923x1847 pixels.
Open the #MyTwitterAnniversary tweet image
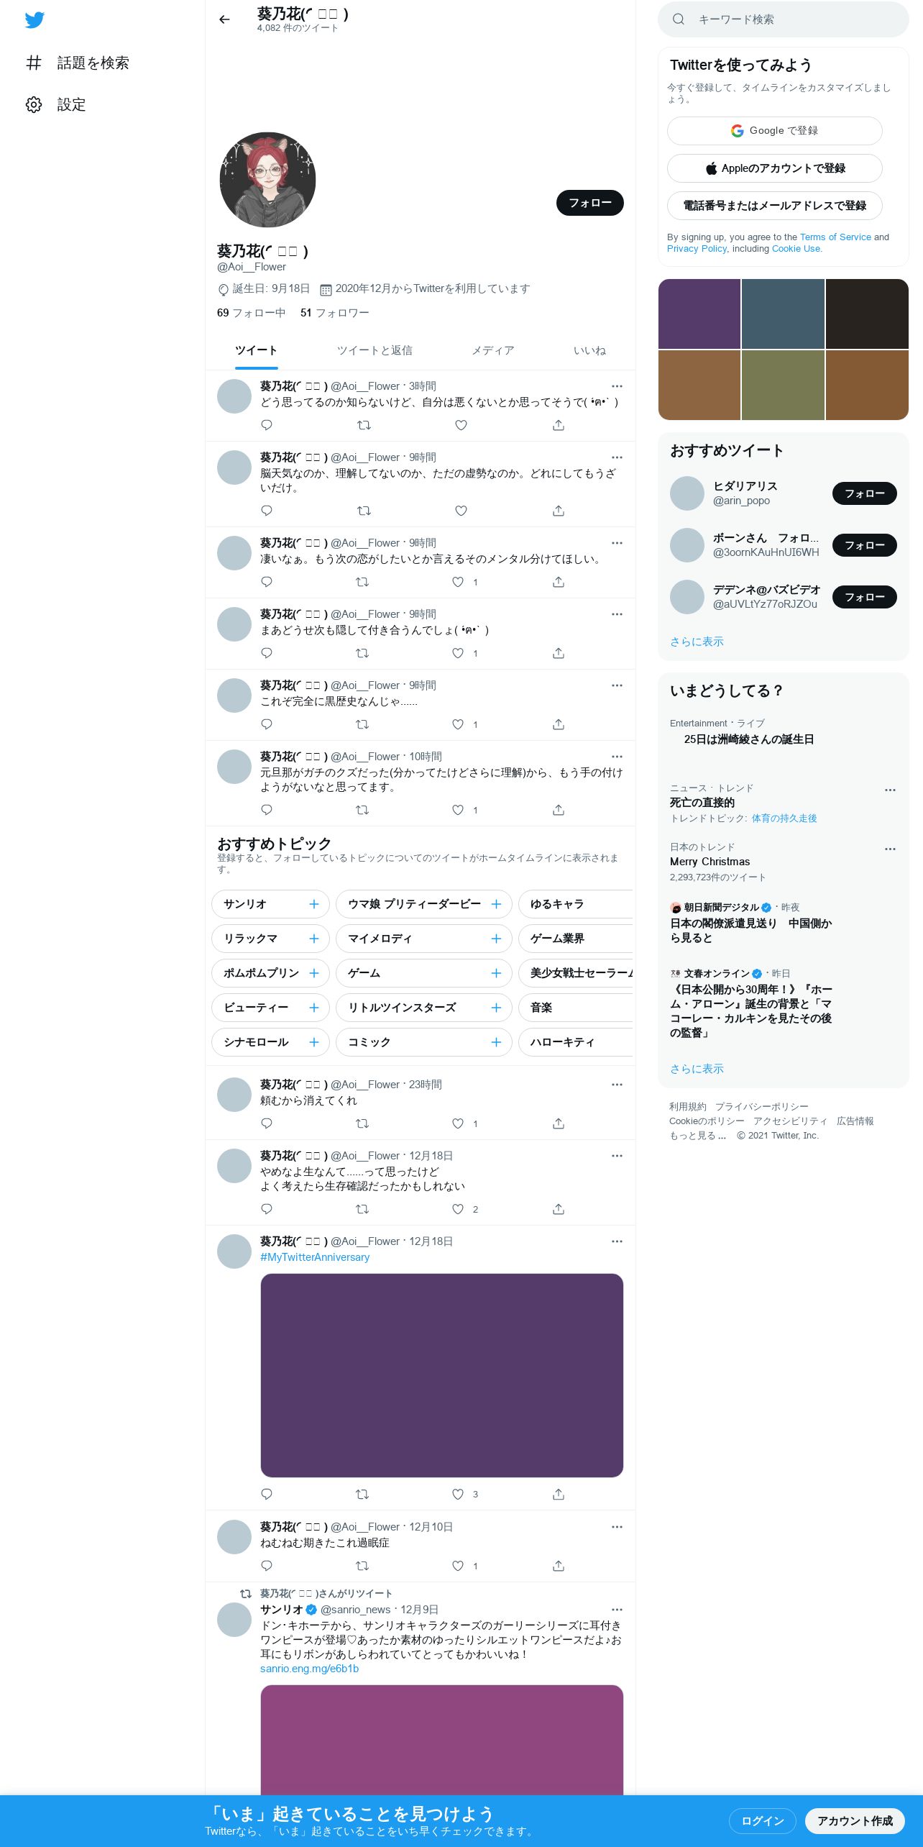point(441,1375)
